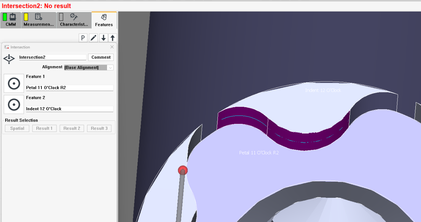Select the Spatial result option
Screen dimensions: 421x222
coord(17,129)
